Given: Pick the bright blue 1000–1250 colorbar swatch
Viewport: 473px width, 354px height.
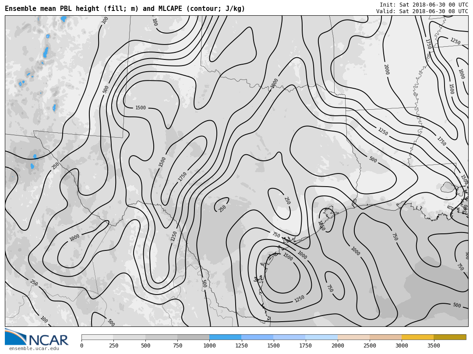Looking at the screenshot, I should coord(225,337).
